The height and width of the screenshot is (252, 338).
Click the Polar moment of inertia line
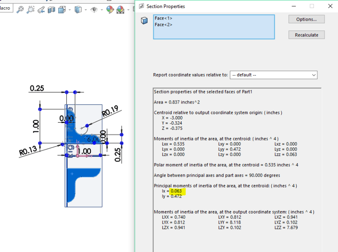(226, 165)
